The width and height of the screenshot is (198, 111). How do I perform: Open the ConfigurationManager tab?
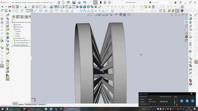22,17
